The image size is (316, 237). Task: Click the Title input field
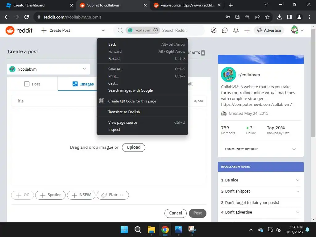click(53, 101)
